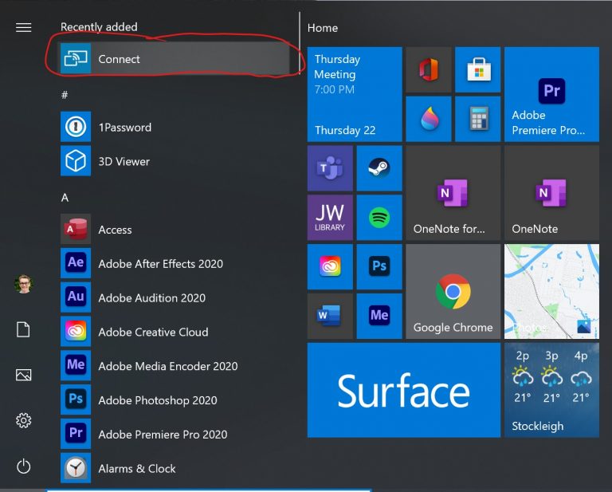Launch the OneNote tile

tap(551, 193)
